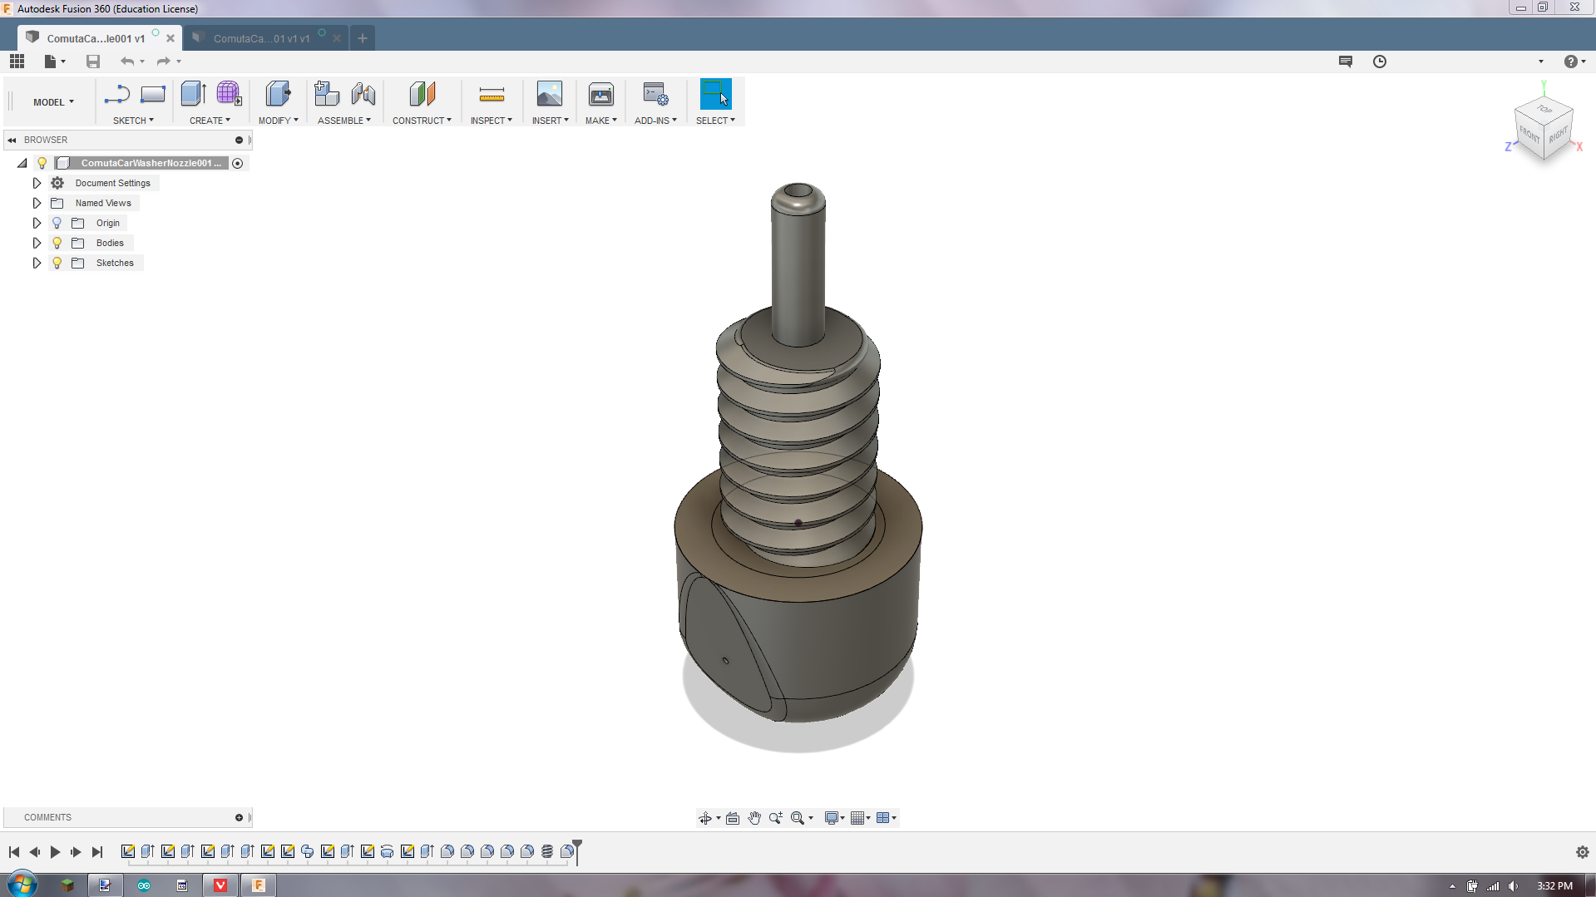This screenshot has height=897, width=1596.
Task: Toggle visibility of the Bodies folder
Action: pyautogui.click(x=57, y=243)
